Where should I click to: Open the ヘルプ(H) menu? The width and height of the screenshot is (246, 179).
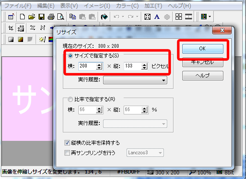pos(179,6)
